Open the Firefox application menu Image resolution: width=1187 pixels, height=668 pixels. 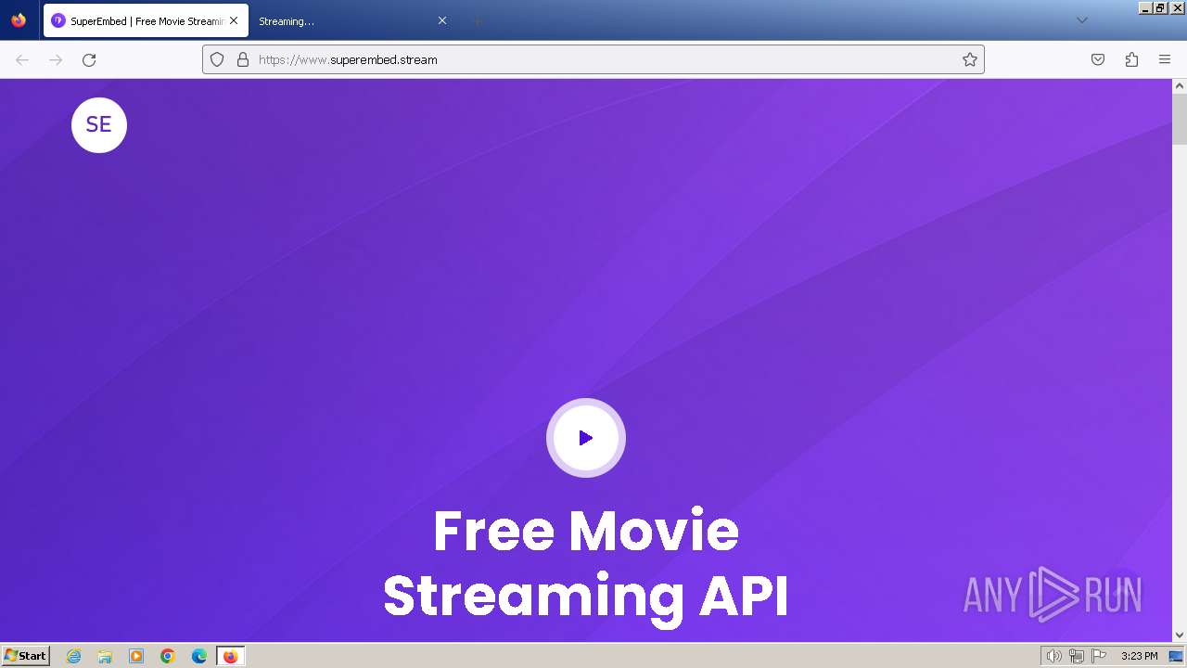[1165, 59]
